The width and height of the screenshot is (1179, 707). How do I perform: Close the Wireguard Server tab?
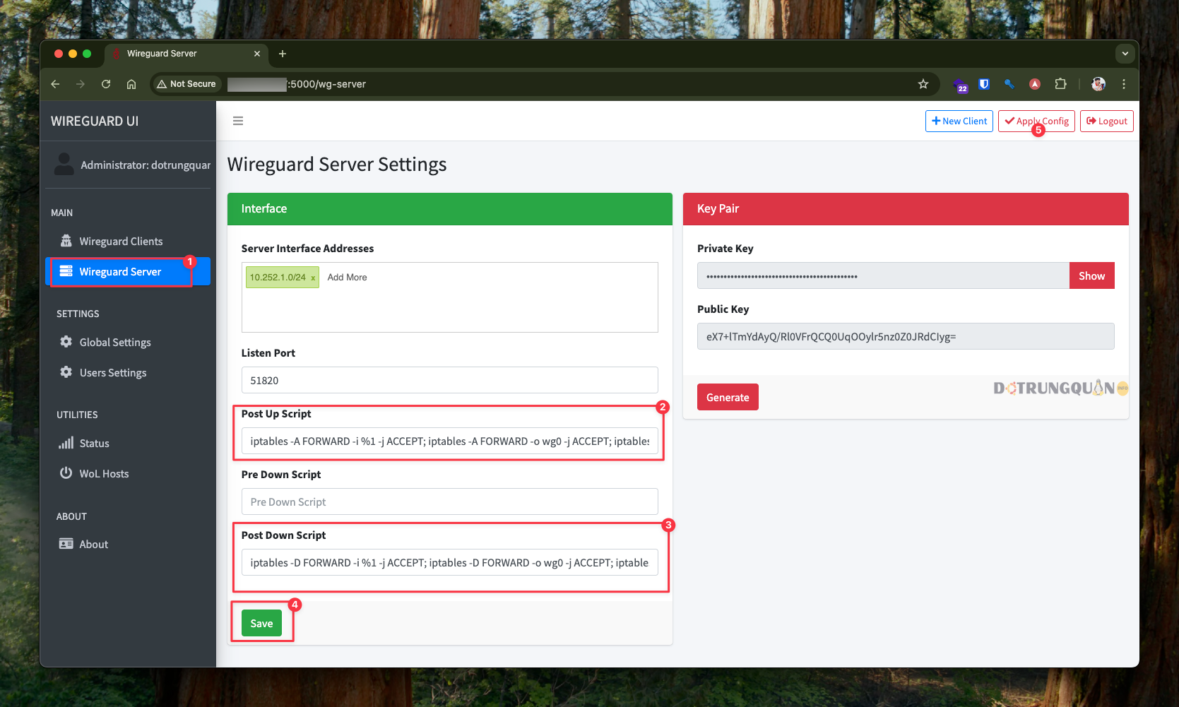257,54
